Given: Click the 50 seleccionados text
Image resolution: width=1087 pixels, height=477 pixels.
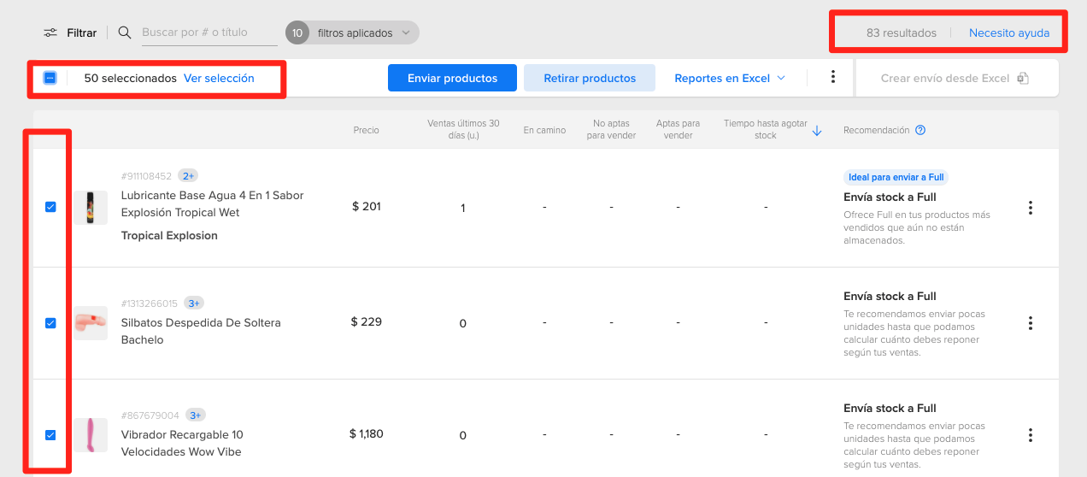Looking at the screenshot, I should click(130, 78).
